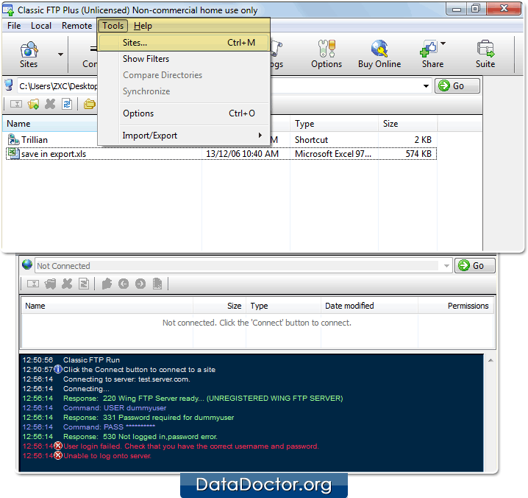Viewport: 528px width, 498px height.
Task: Sort remote list by Date modified
Action: 369,306
